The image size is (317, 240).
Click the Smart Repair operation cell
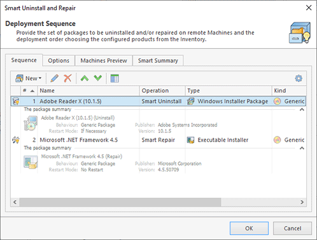click(158, 140)
